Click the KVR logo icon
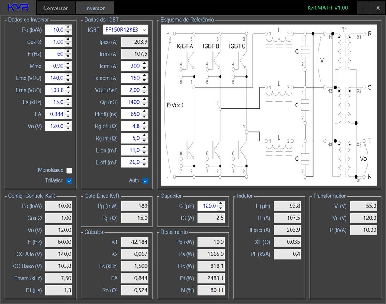This screenshot has width=386, height=304. point(18,8)
